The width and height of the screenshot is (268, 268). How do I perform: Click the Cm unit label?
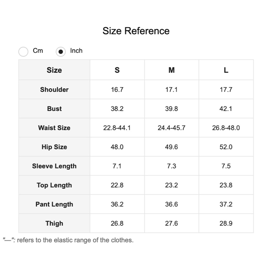coord(38,51)
